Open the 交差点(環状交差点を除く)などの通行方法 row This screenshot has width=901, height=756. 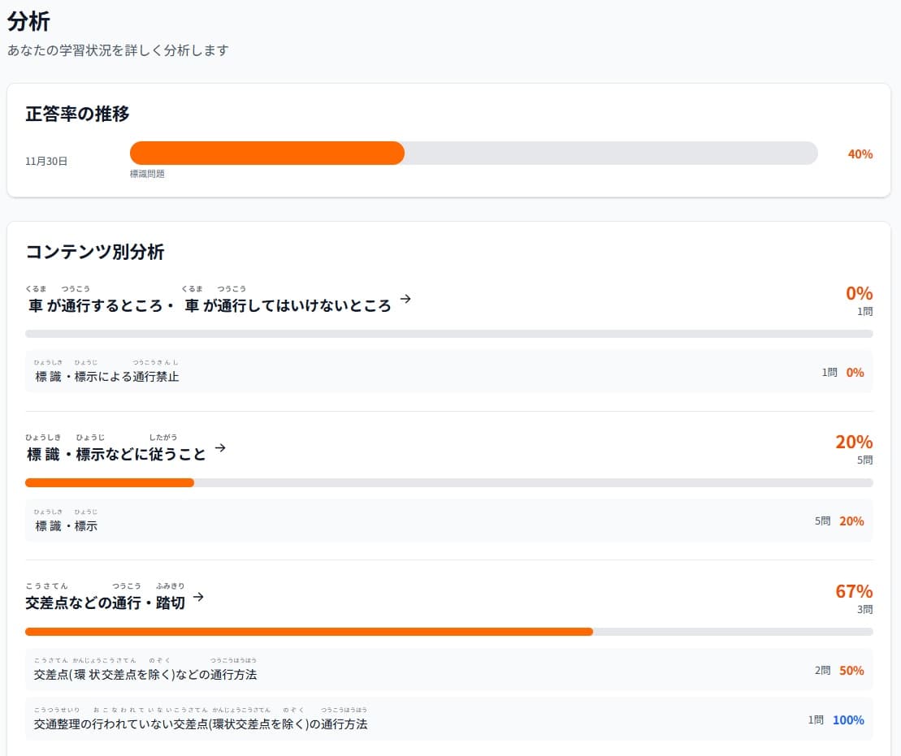tap(450, 668)
